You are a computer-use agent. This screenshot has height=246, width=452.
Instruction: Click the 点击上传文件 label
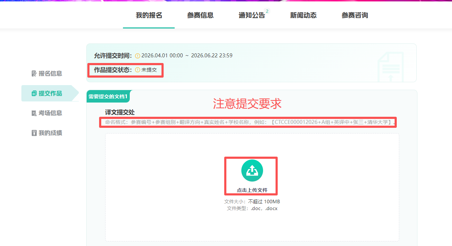(252, 190)
